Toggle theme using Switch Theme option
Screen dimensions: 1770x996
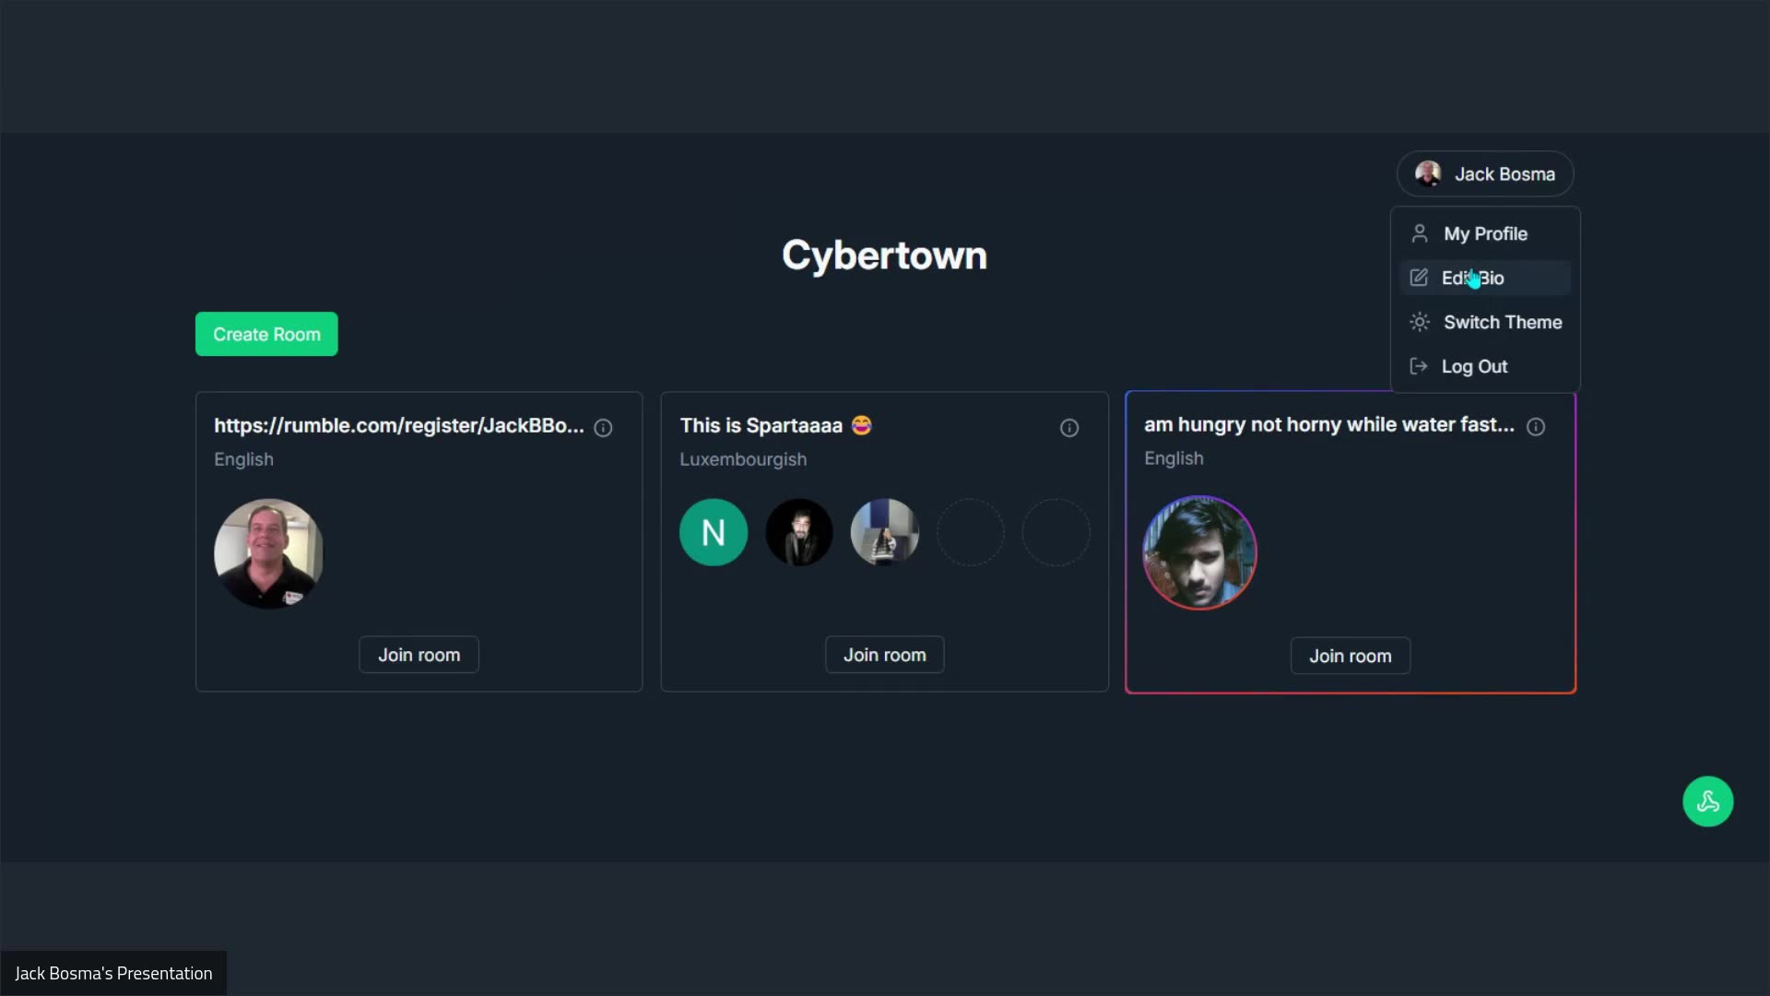tap(1503, 322)
